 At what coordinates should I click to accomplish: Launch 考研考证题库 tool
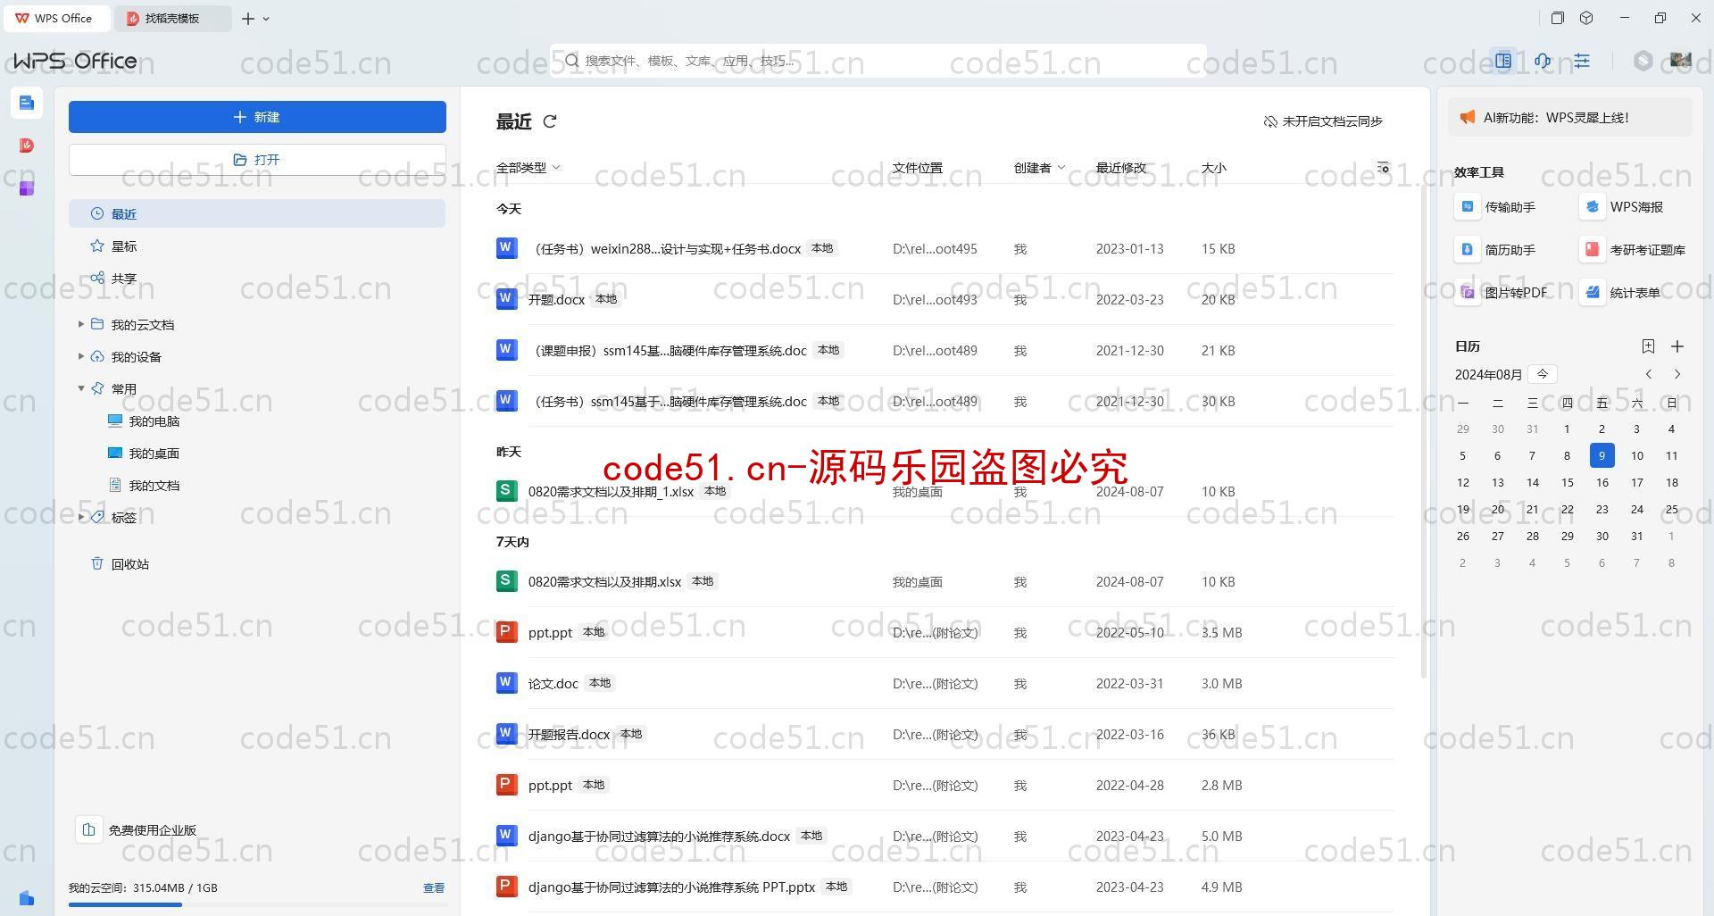coord(1634,250)
